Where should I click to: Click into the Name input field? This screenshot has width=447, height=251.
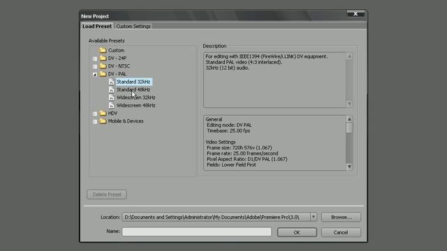tap(197, 231)
